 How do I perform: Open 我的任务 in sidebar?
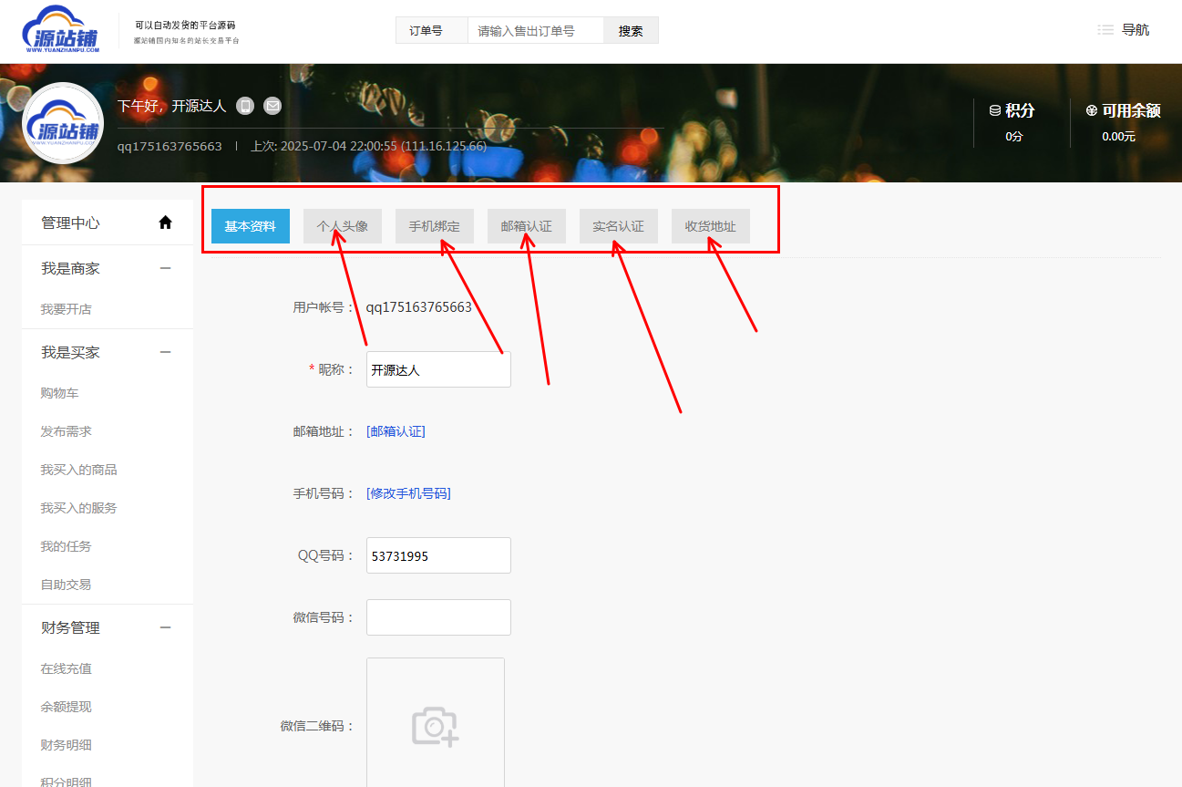66,546
